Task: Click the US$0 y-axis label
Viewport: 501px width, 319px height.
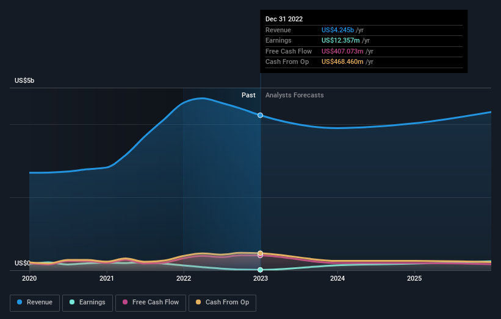Action: click(23, 263)
